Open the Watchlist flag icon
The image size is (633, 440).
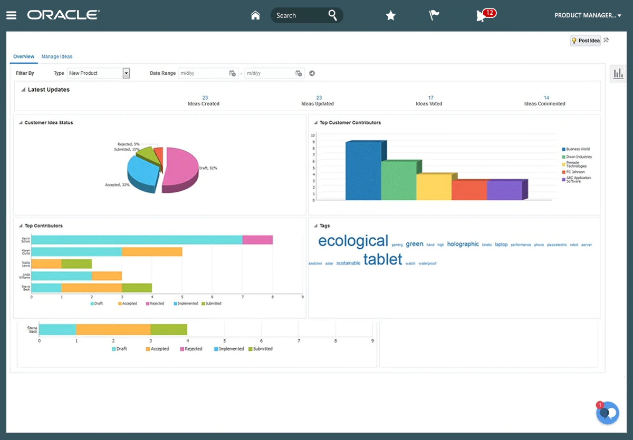pyautogui.click(x=434, y=15)
